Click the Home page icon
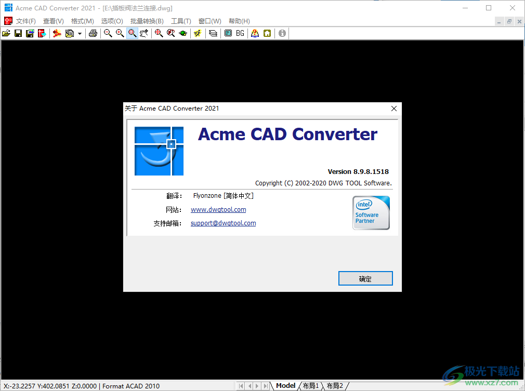Viewport: 525px width, 391px height. (x=267, y=33)
